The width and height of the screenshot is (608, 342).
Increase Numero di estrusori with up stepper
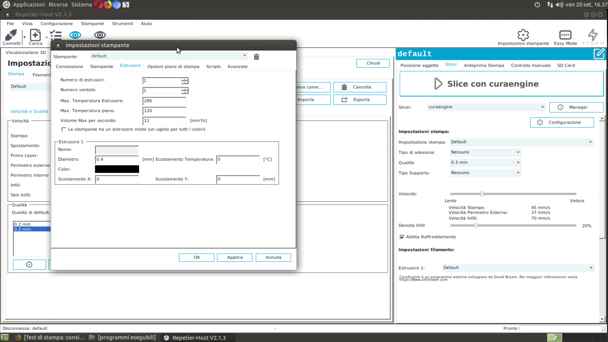[x=185, y=79]
